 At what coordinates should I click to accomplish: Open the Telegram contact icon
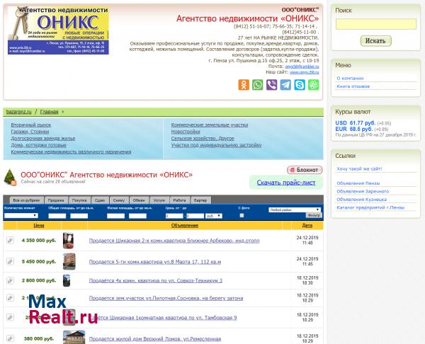click(285, 85)
